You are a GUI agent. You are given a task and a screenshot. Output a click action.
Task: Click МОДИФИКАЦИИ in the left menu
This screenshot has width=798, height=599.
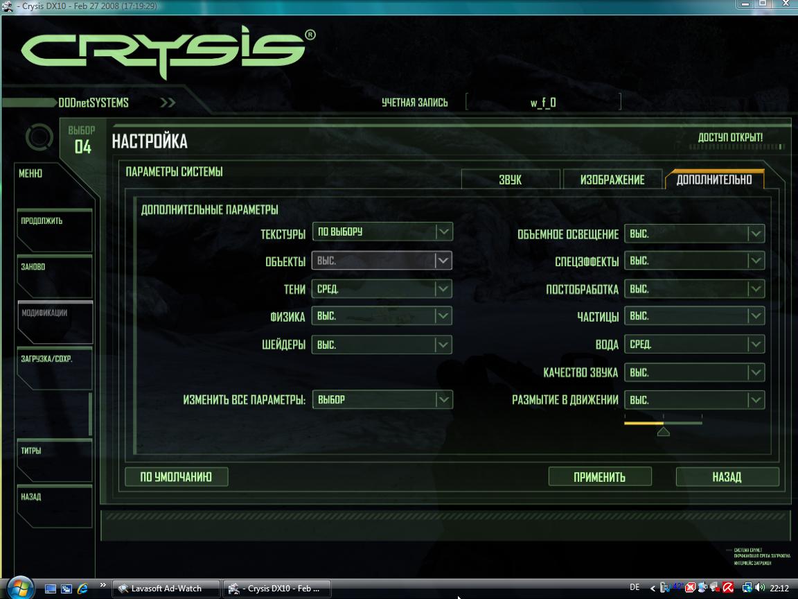click(55, 322)
